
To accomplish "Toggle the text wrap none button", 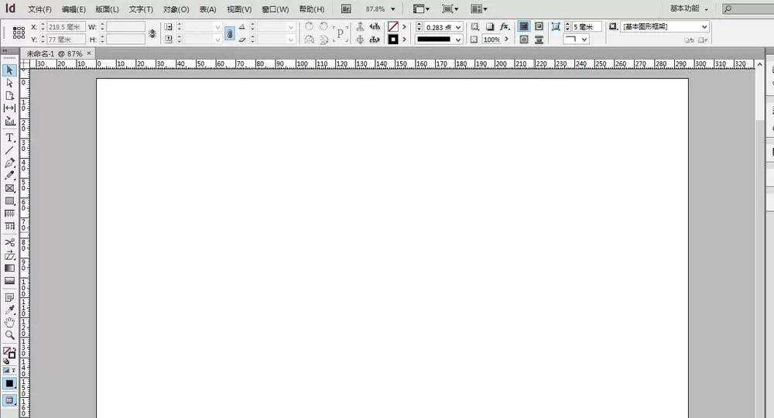I will [x=524, y=26].
